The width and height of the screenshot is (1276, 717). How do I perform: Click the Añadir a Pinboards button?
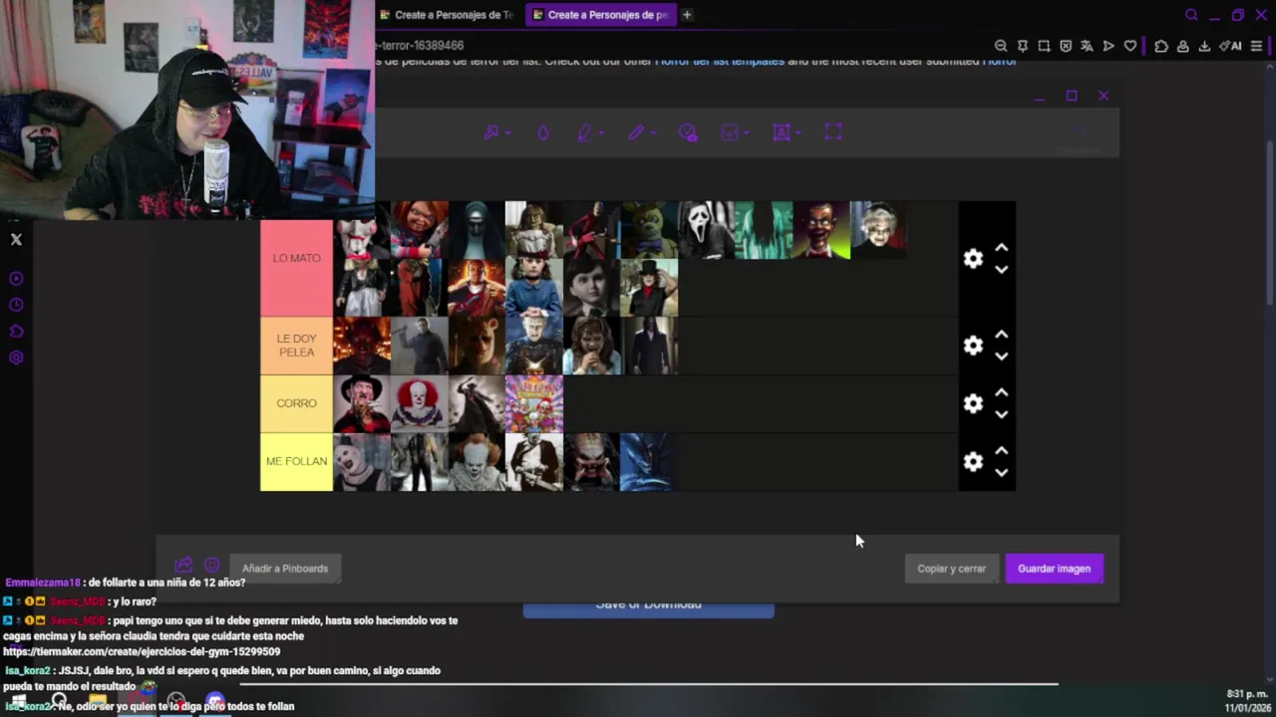click(x=285, y=569)
